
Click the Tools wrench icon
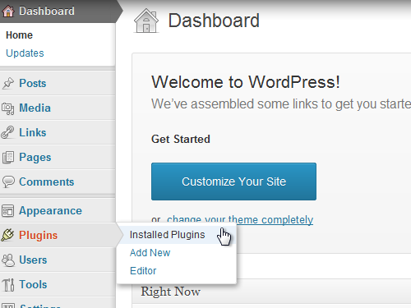(x=8, y=285)
